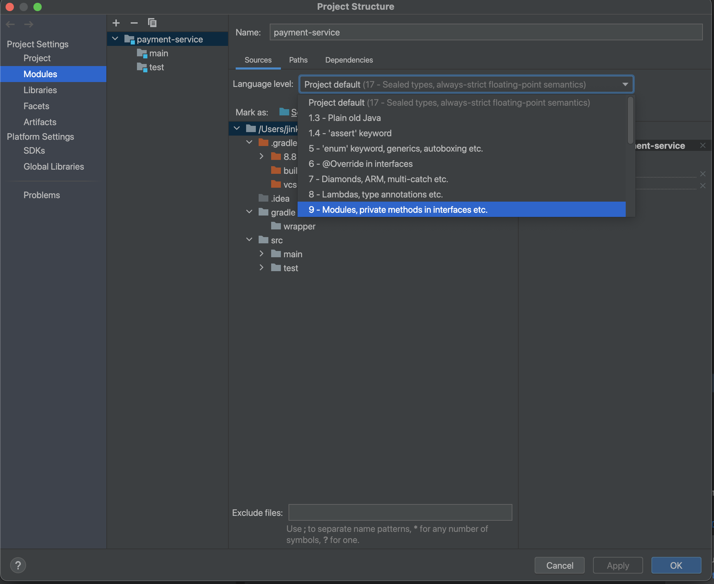The width and height of the screenshot is (714, 584).
Task: Choose 8 - Lambdas, type annotations option
Action: pos(375,194)
